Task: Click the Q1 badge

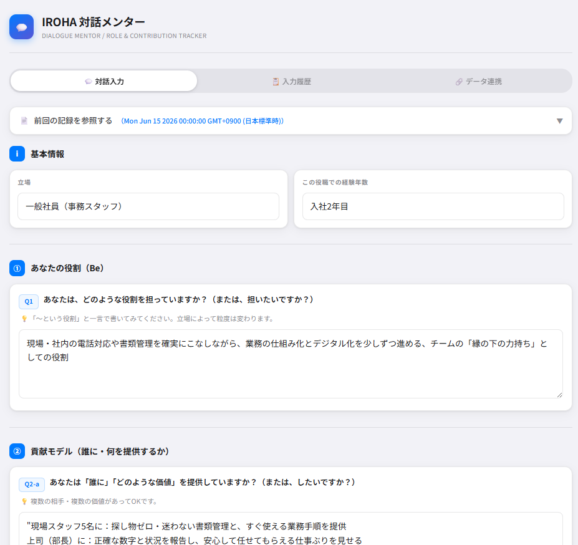Action: 29,301
